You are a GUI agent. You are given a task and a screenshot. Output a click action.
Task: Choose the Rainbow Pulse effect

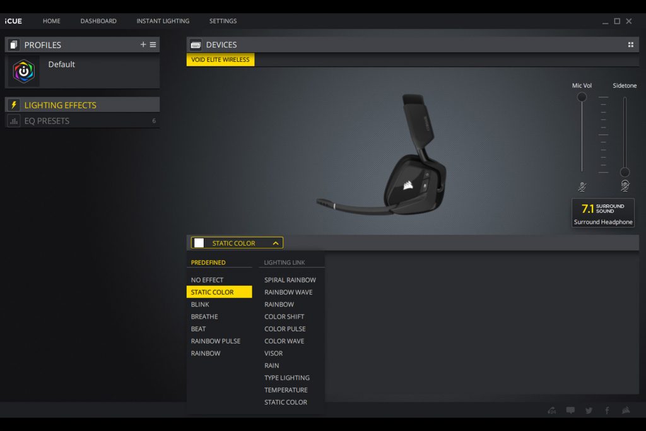(216, 341)
